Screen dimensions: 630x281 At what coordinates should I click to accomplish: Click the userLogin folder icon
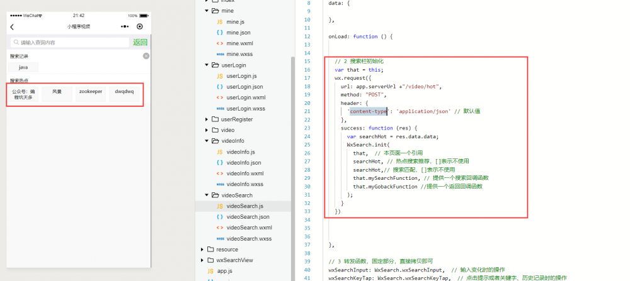215,65
